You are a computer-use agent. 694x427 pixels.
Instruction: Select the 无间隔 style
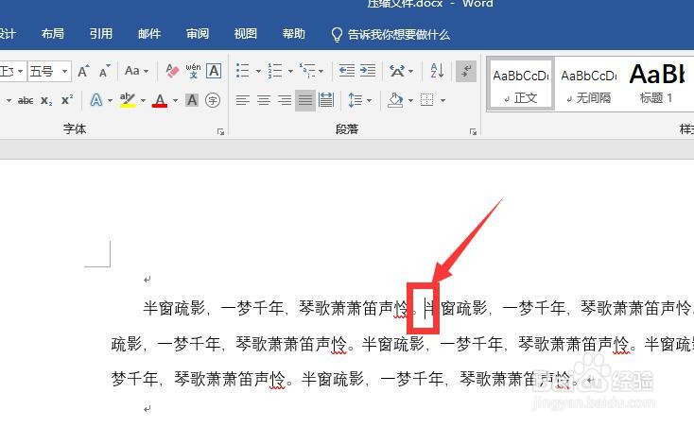coord(589,84)
